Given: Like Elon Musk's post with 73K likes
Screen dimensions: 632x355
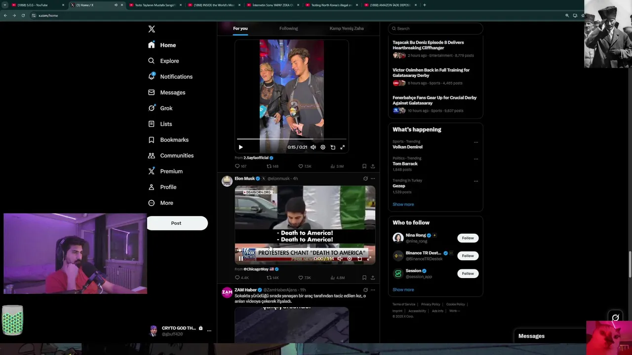Looking at the screenshot, I should click(304, 278).
